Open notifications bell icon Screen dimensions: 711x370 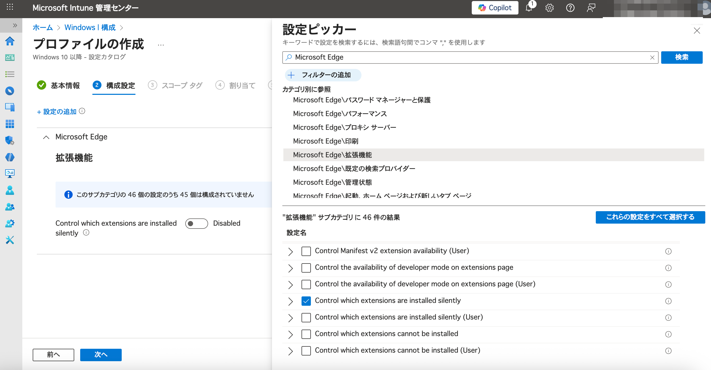click(529, 8)
